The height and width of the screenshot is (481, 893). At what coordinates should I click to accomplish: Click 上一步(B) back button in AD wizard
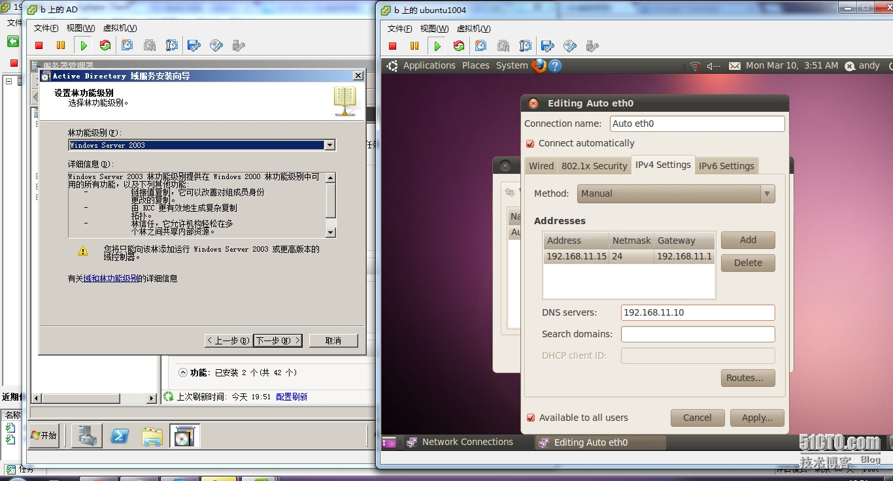227,340
